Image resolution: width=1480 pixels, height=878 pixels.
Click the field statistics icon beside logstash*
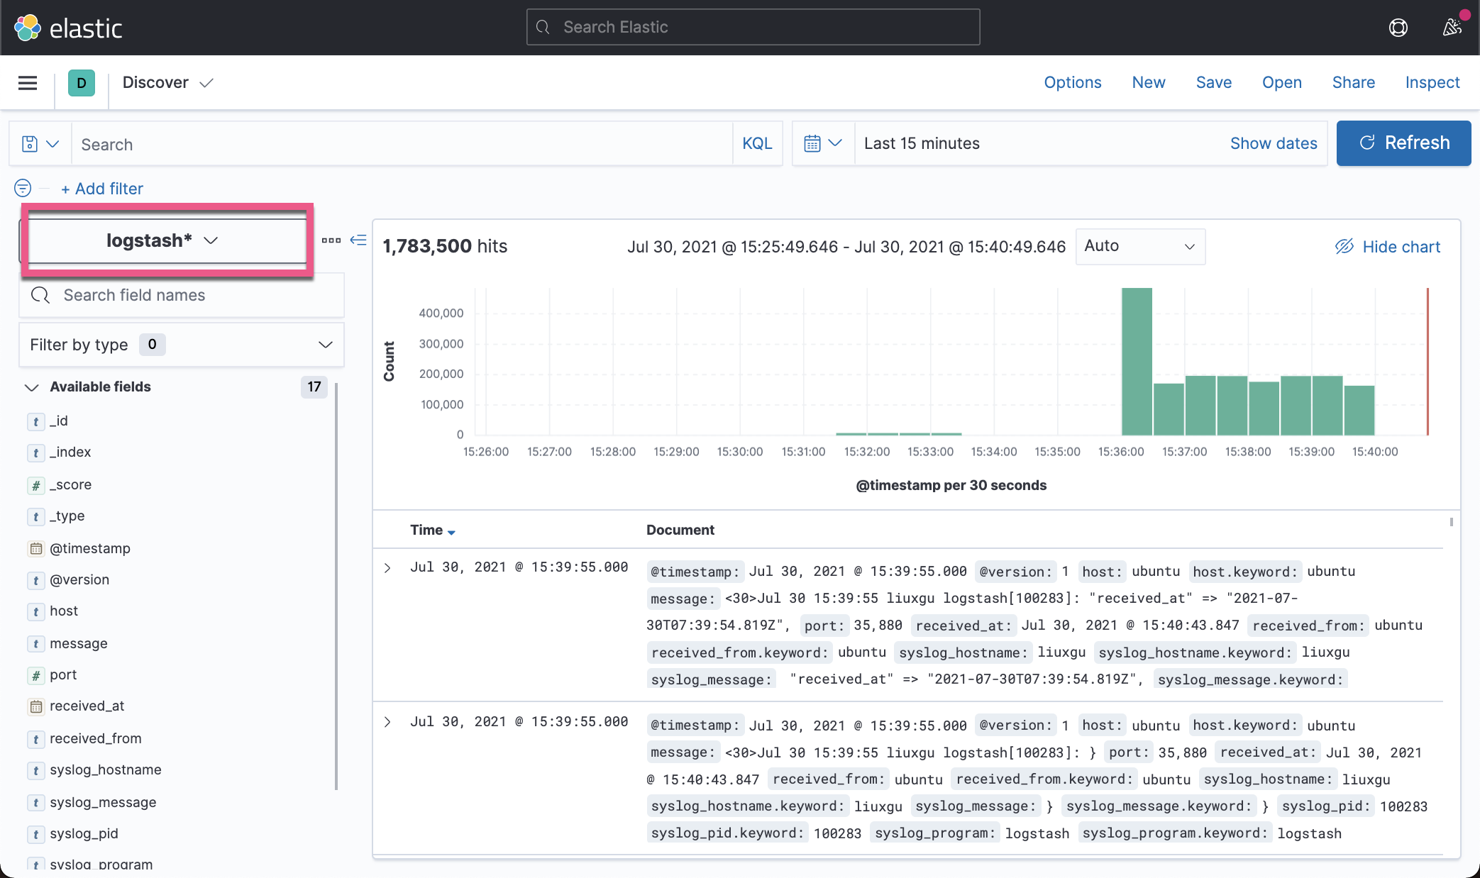pyautogui.click(x=331, y=240)
